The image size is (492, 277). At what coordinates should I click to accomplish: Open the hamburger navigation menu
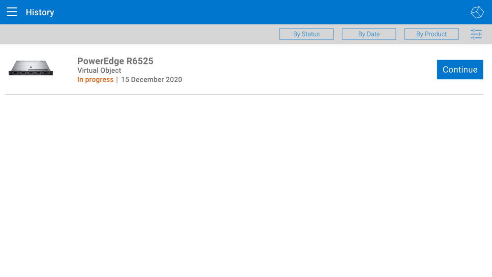(12, 12)
